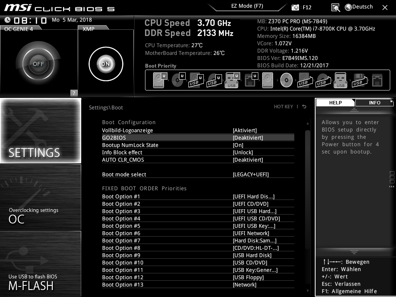The height and width of the screenshot is (297, 396).
Task: Close the BIOS with the X icon
Action: click(x=385, y=8)
